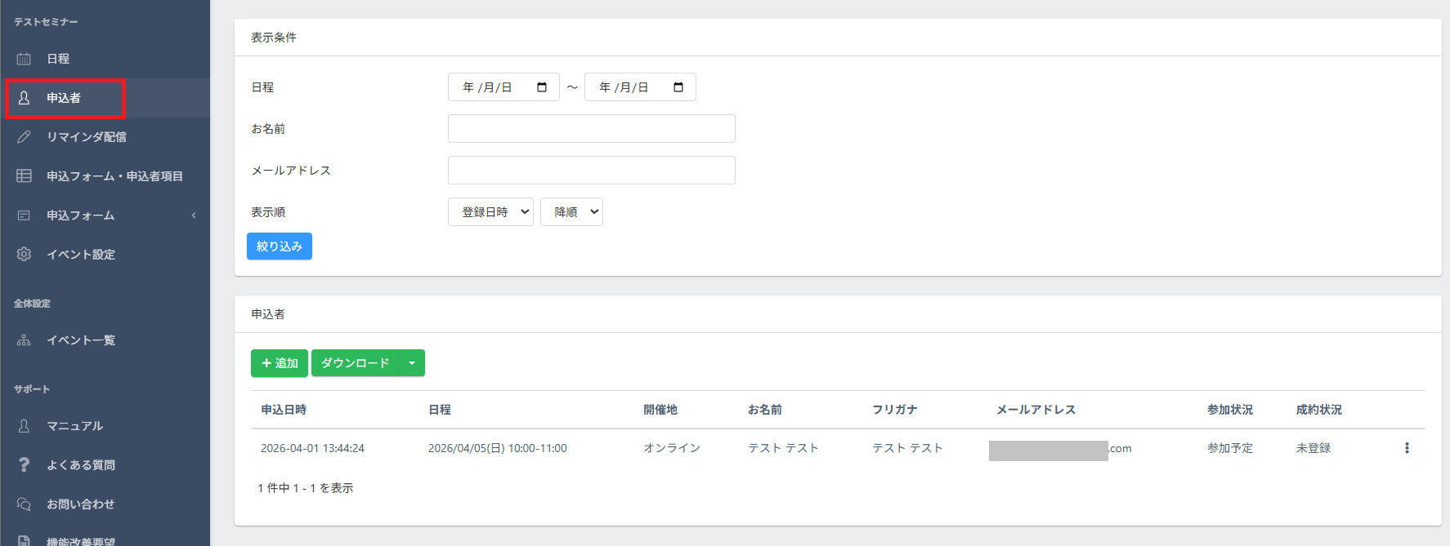Viewport: 1450px width, 546px height.
Task: Click the pencil icon for リマインダ配信
Action: pos(24,137)
